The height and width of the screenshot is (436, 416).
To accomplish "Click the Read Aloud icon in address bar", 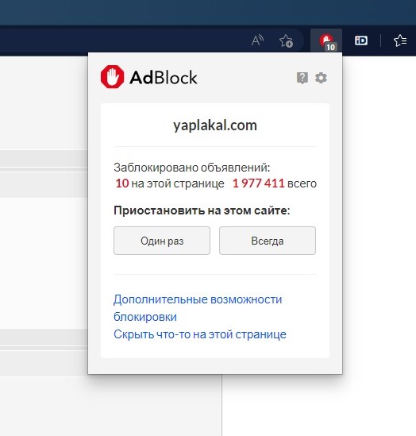I will (257, 41).
